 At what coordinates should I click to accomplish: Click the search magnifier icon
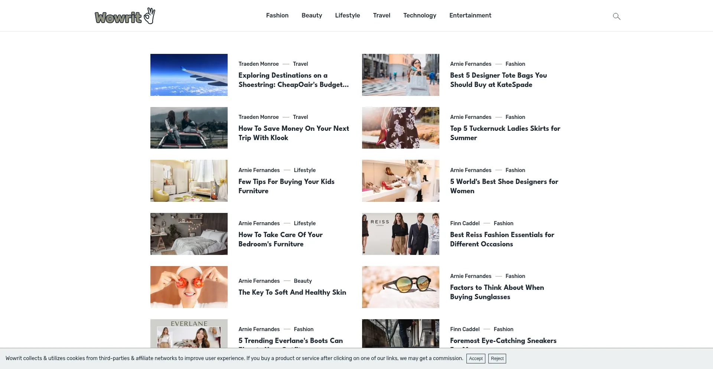pyautogui.click(x=616, y=16)
